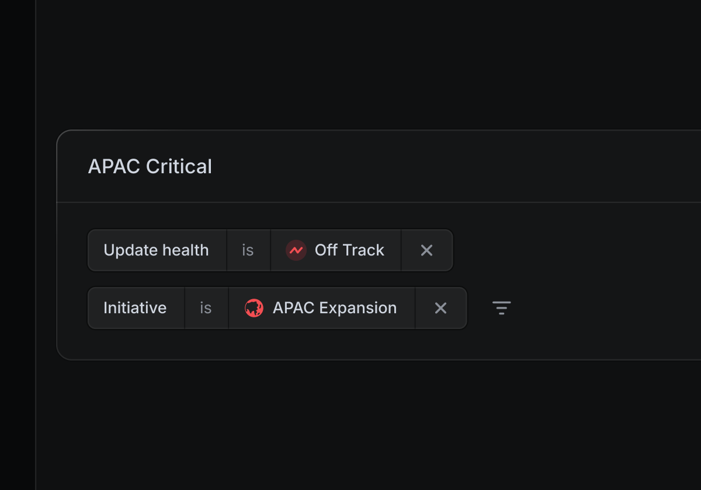701x490 pixels.
Task: Change the "is" operator for Update health
Action: click(x=248, y=250)
